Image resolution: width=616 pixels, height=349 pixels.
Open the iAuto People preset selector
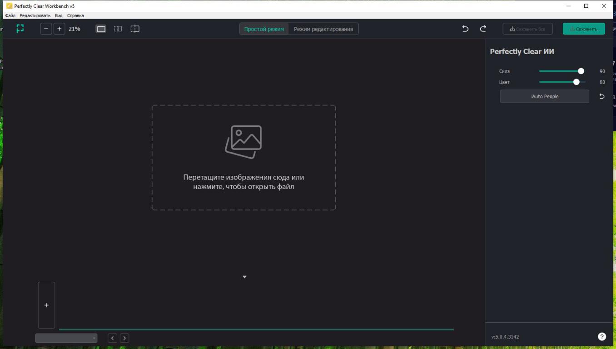click(x=544, y=96)
